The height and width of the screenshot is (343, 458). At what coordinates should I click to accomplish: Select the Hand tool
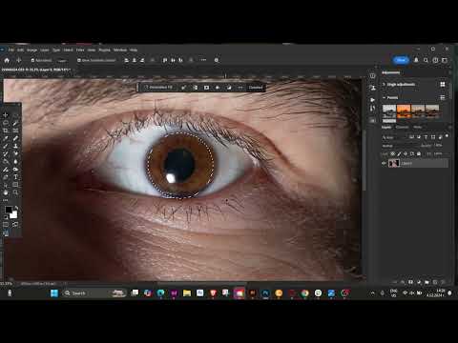point(6,192)
